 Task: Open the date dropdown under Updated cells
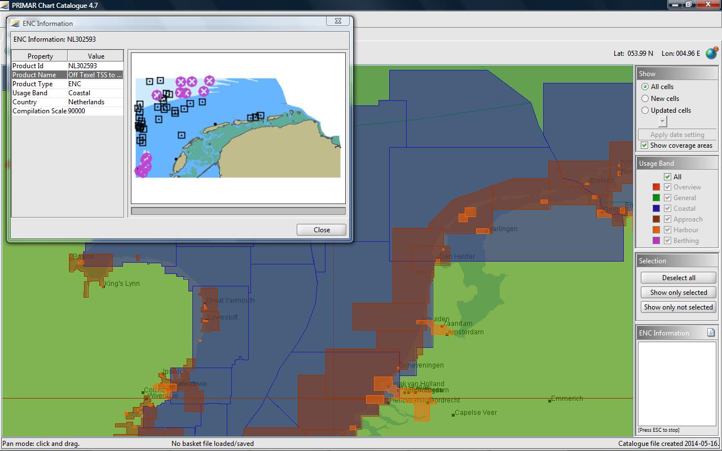663,122
